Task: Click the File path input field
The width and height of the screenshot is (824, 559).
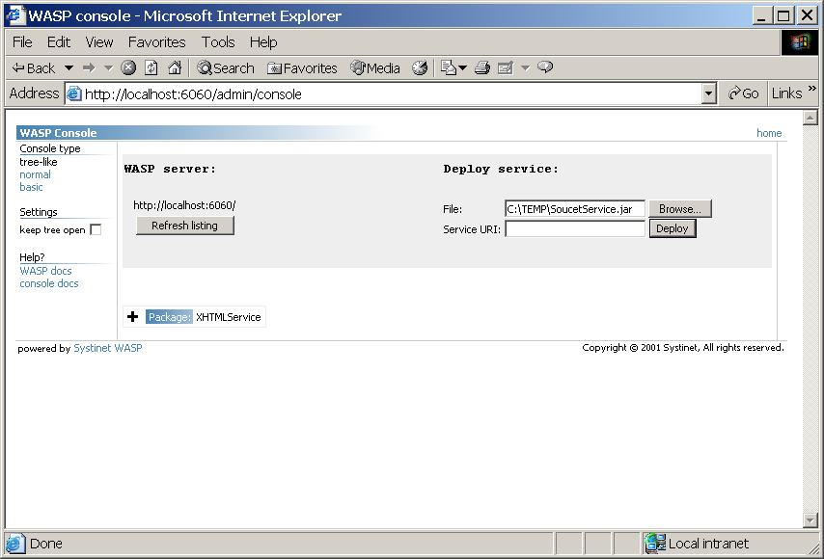Action: [x=575, y=209]
